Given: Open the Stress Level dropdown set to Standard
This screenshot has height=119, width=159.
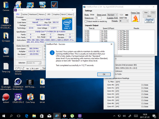Looking at the screenshot, I should coord(112,15).
